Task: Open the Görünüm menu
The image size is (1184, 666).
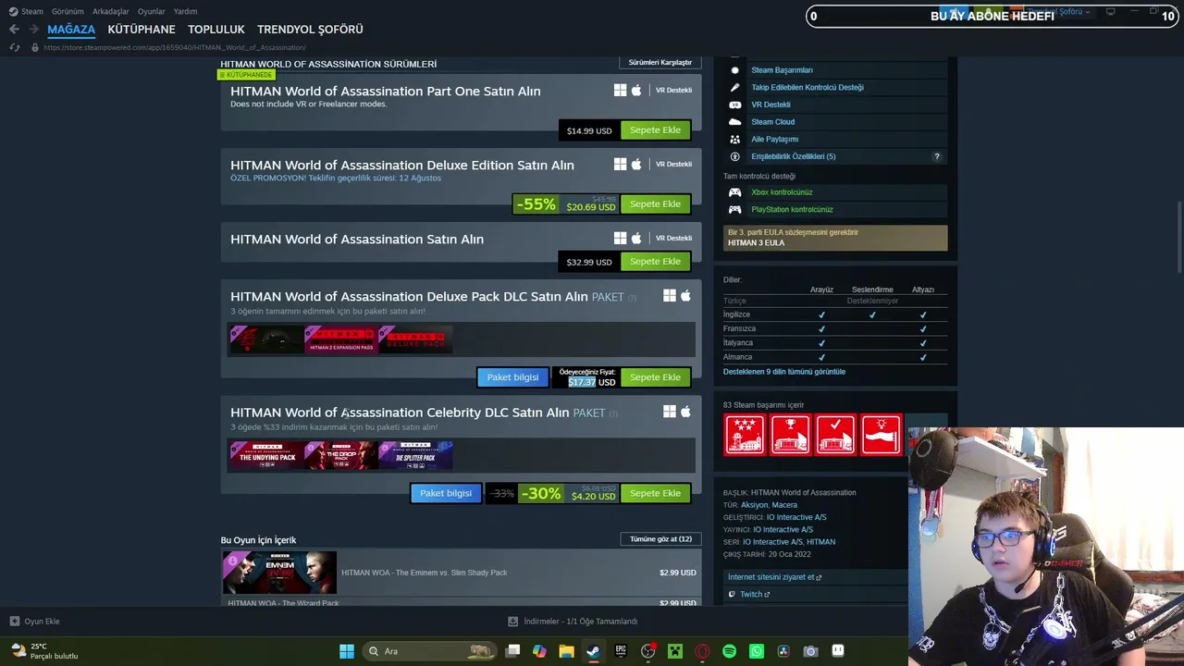Action: 68,12
